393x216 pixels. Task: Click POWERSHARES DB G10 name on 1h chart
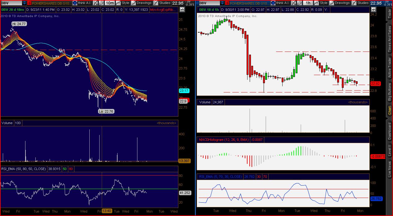250,3
